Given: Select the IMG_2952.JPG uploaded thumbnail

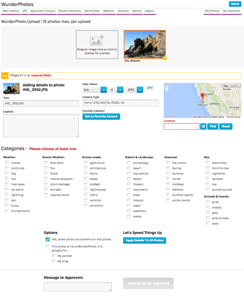Looking at the screenshot, I should pos(145,44).
